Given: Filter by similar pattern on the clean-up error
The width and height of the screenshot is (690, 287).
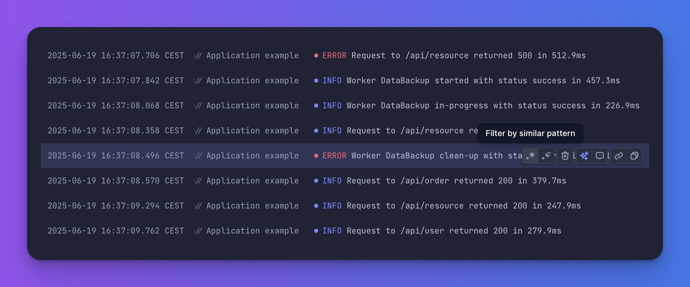Looking at the screenshot, I should click(x=531, y=156).
